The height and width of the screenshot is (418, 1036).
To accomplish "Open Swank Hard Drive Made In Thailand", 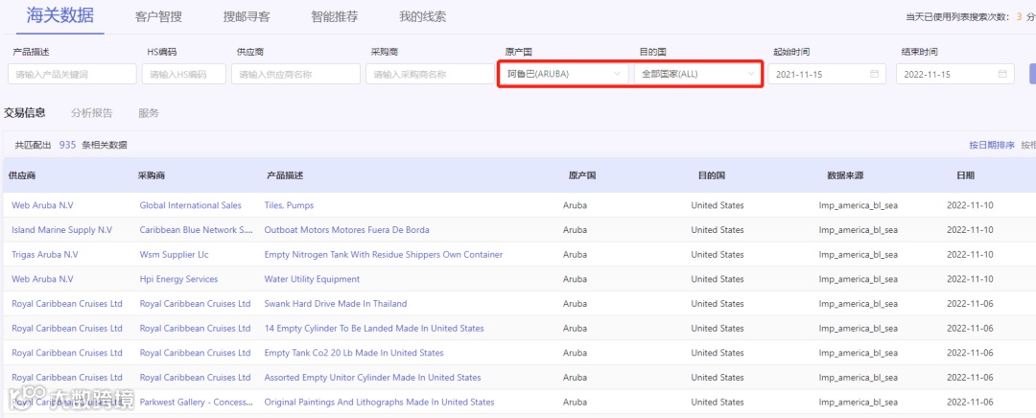I will pyautogui.click(x=336, y=304).
